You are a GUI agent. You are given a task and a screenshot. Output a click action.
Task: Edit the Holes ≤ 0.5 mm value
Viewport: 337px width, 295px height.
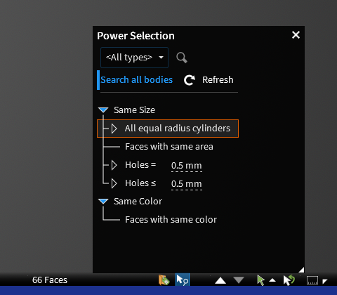click(187, 184)
